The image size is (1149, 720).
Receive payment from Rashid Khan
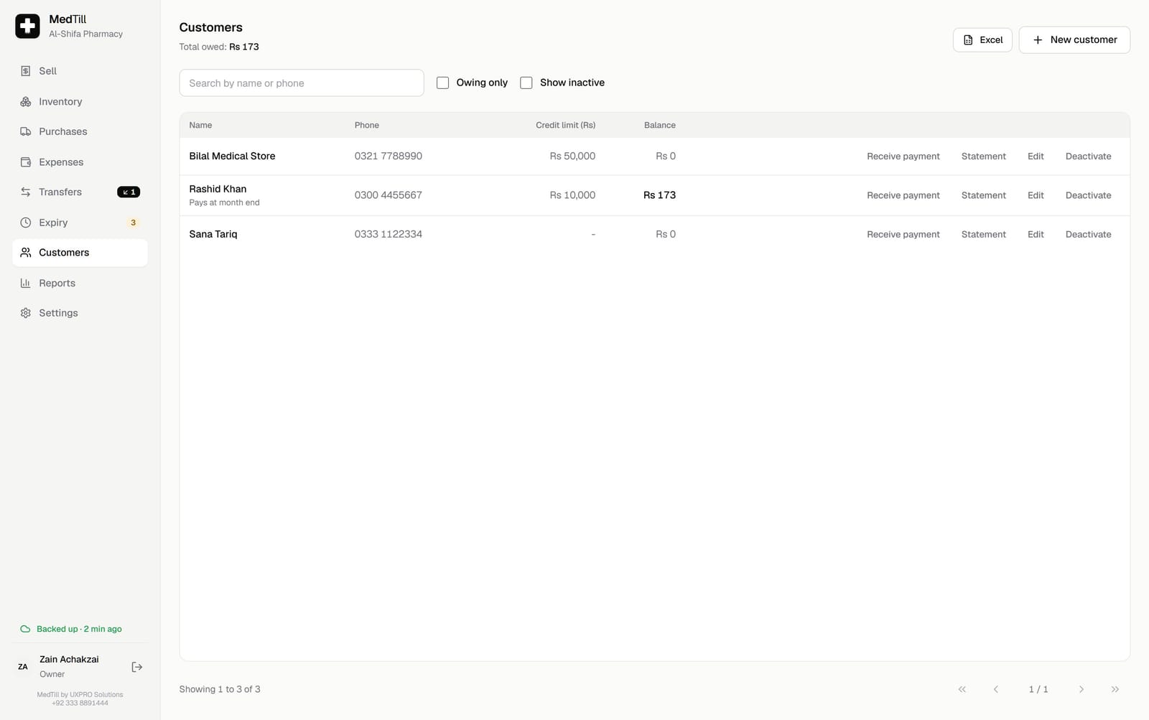click(x=903, y=195)
